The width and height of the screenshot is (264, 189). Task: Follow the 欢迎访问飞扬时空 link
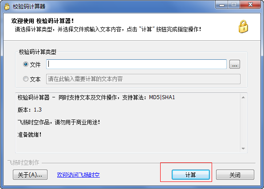click(x=78, y=175)
